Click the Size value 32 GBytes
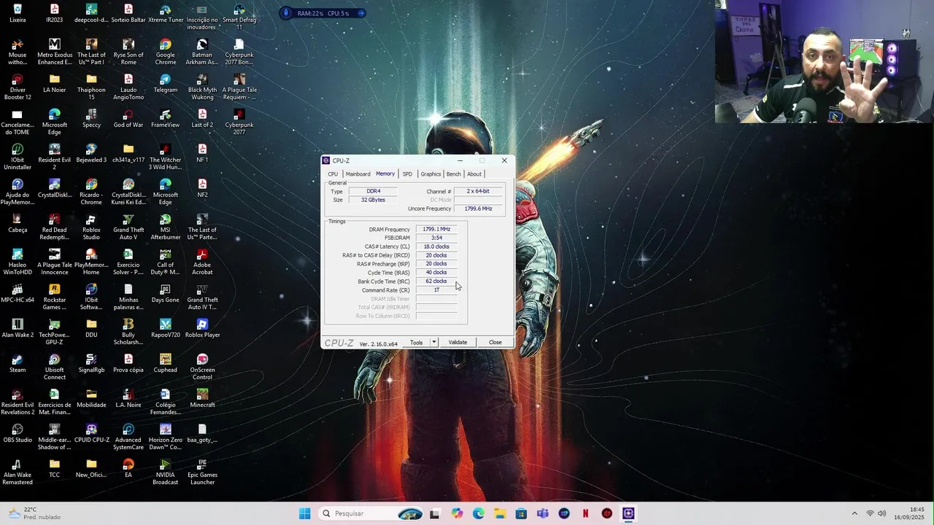 coord(374,200)
